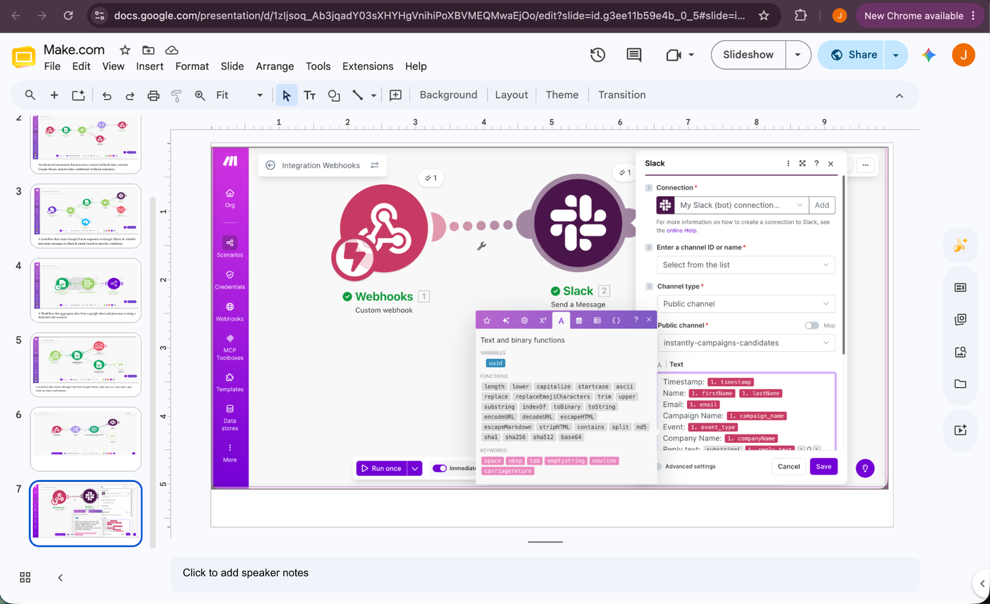Image resolution: width=990 pixels, height=604 pixels.
Task: Open the Format menu
Action: pos(192,66)
